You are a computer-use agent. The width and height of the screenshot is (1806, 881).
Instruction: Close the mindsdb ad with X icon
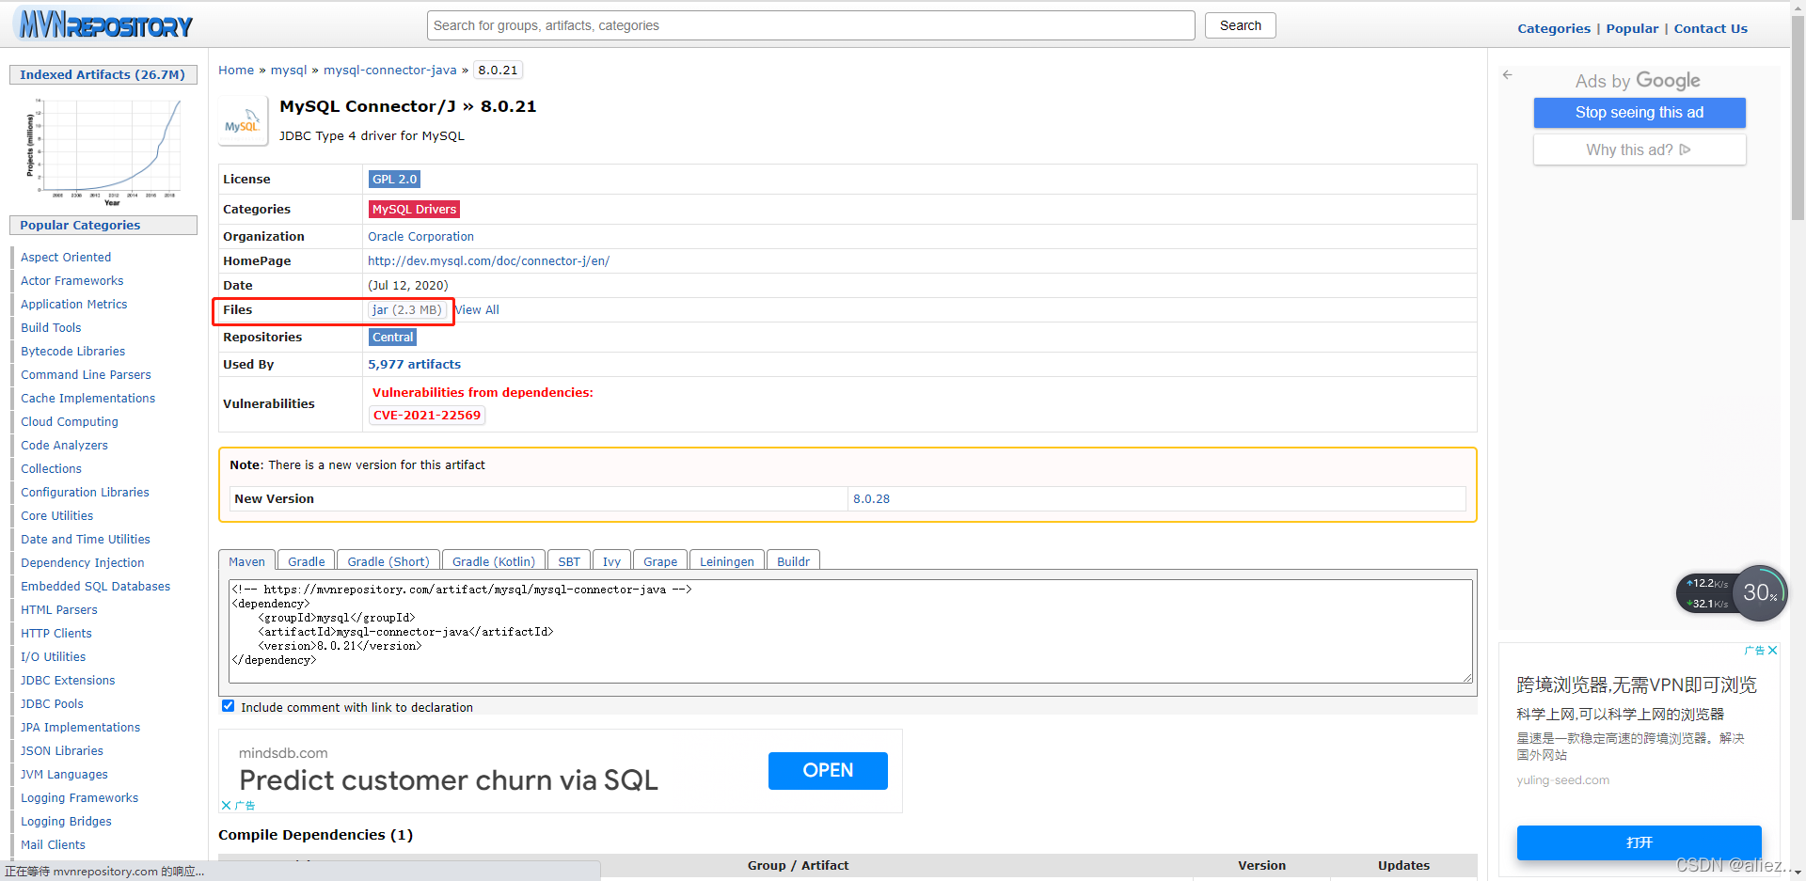(226, 805)
